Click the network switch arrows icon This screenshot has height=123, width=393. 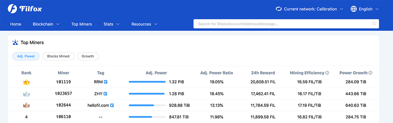pos(279,9)
